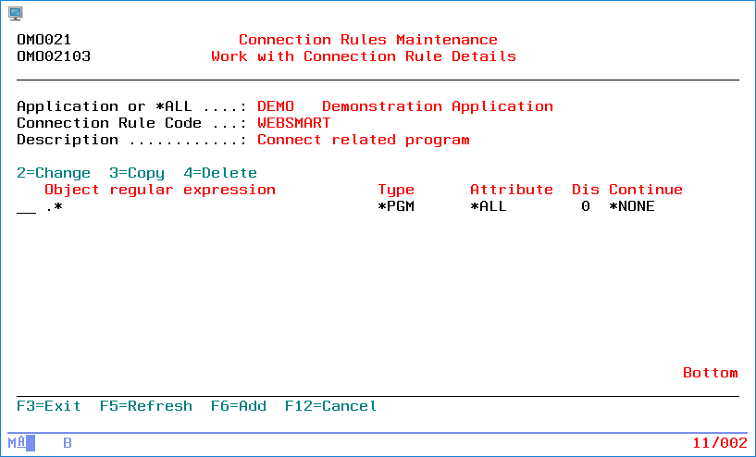Screen dimensions: 756x457
Task: Click the *PGM type value
Action: (396, 207)
